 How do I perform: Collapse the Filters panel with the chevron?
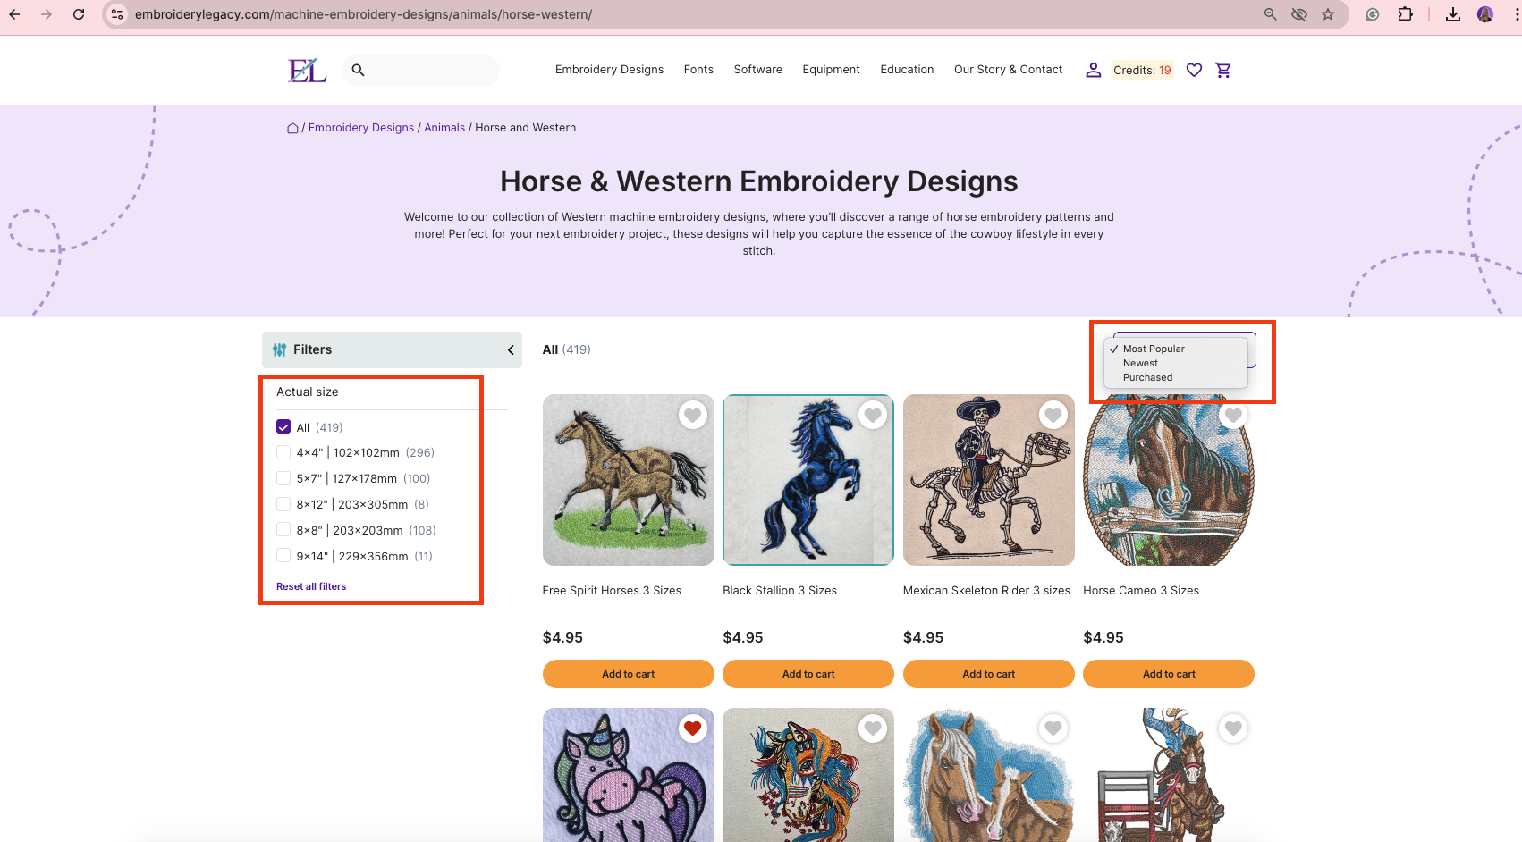(x=511, y=350)
